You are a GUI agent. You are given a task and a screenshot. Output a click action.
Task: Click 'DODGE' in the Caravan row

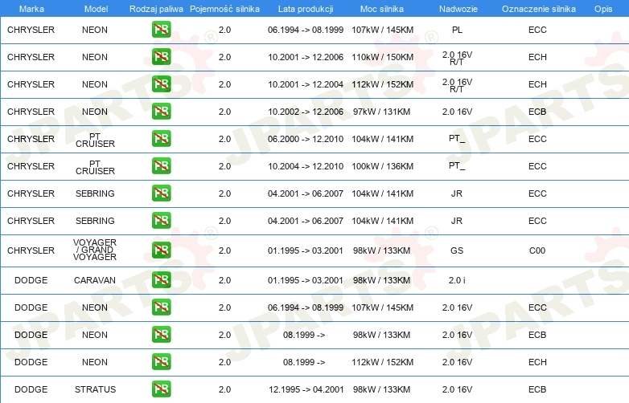click(x=31, y=280)
